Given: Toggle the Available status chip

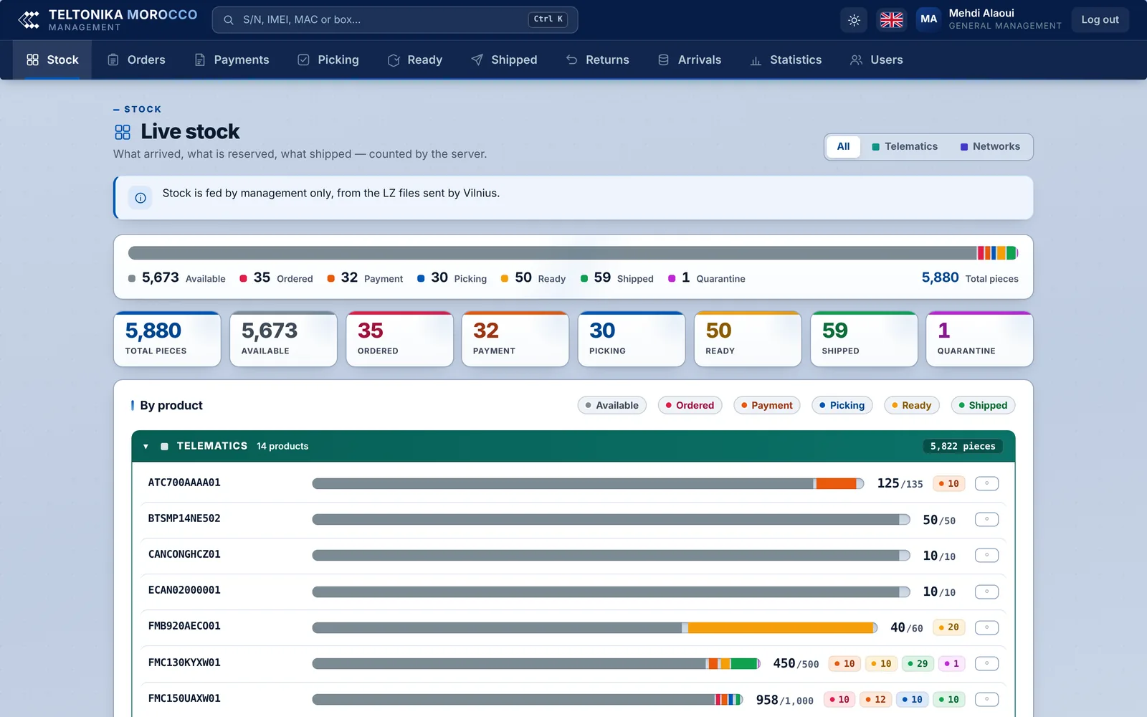Looking at the screenshot, I should point(612,406).
